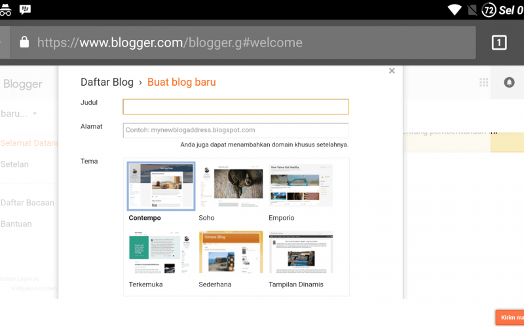Pick the Tampilan Dinamis theme thumbnail
The width and height of the screenshot is (524, 327).
301,252
